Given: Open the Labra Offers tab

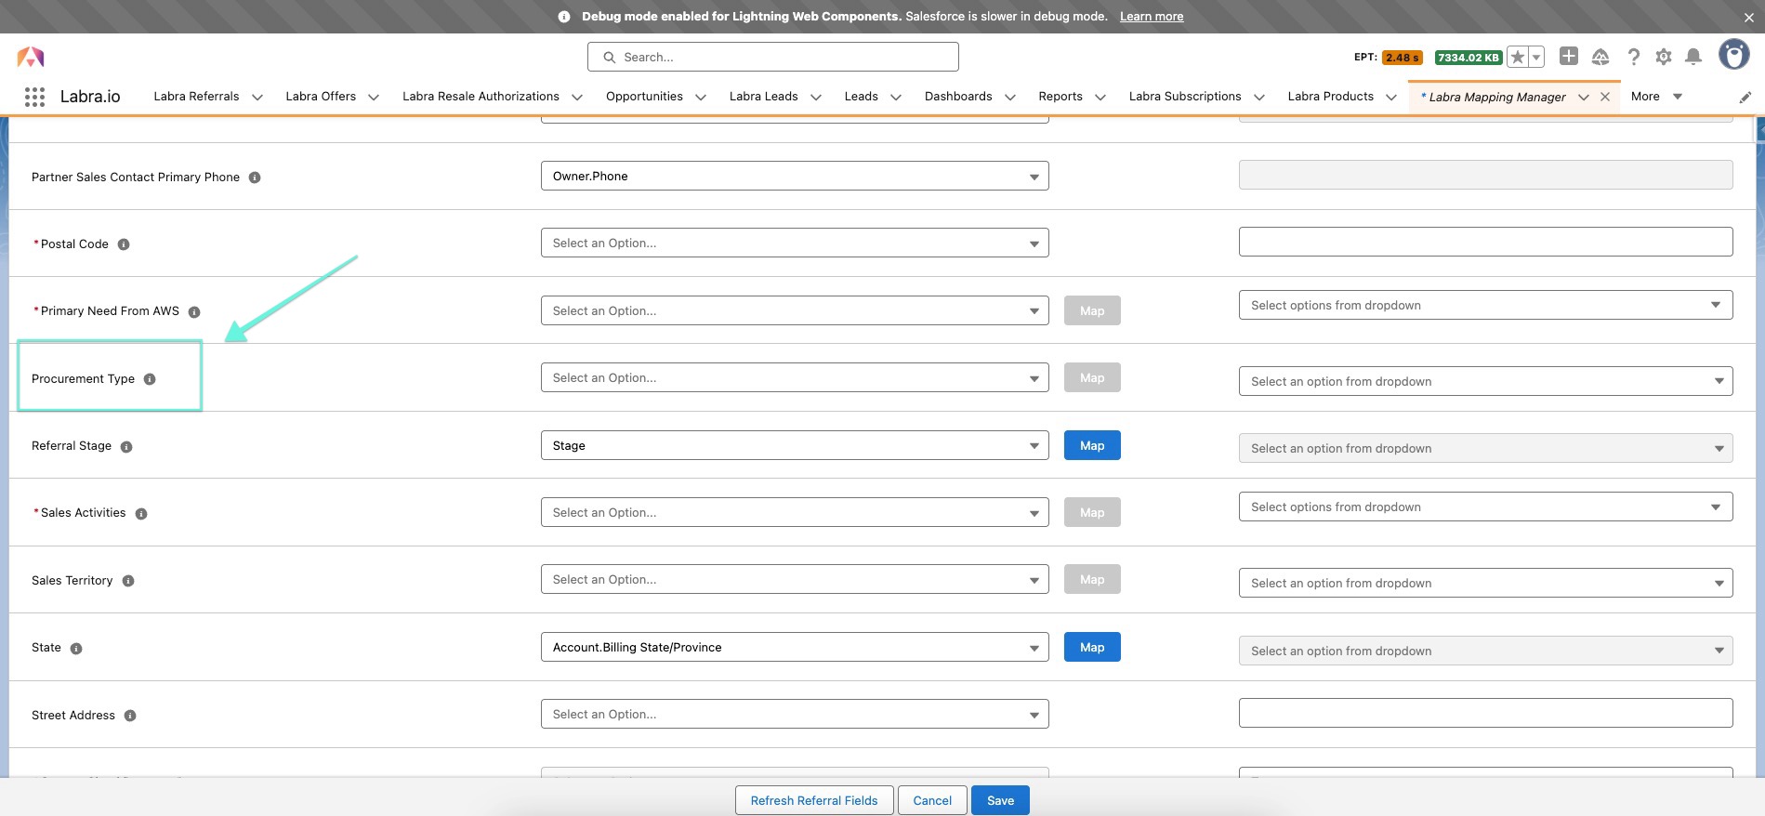Looking at the screenshot, I should tap(321, 97).
